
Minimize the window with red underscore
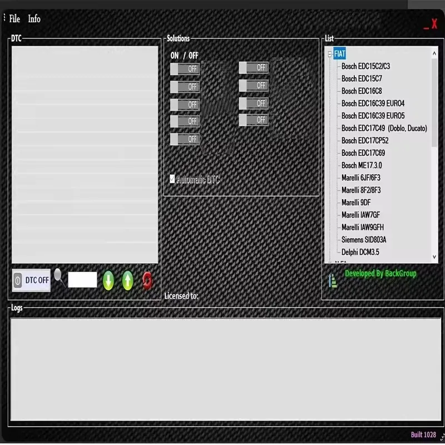coord(426,28)
